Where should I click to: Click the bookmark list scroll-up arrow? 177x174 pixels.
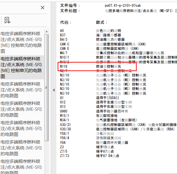(x=47, y=32)
